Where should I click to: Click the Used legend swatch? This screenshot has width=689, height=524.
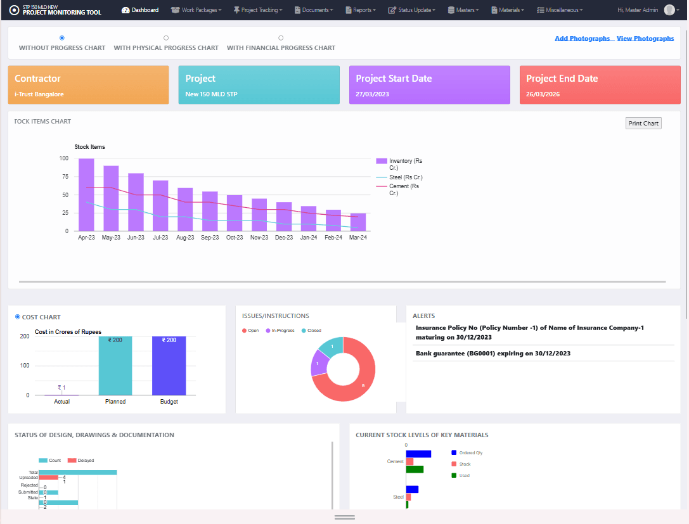click(x=454, y=475)
